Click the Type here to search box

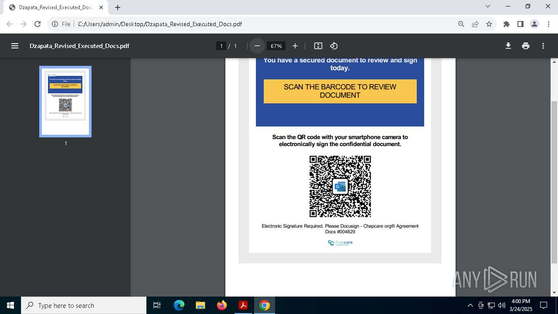click(84, 305)
